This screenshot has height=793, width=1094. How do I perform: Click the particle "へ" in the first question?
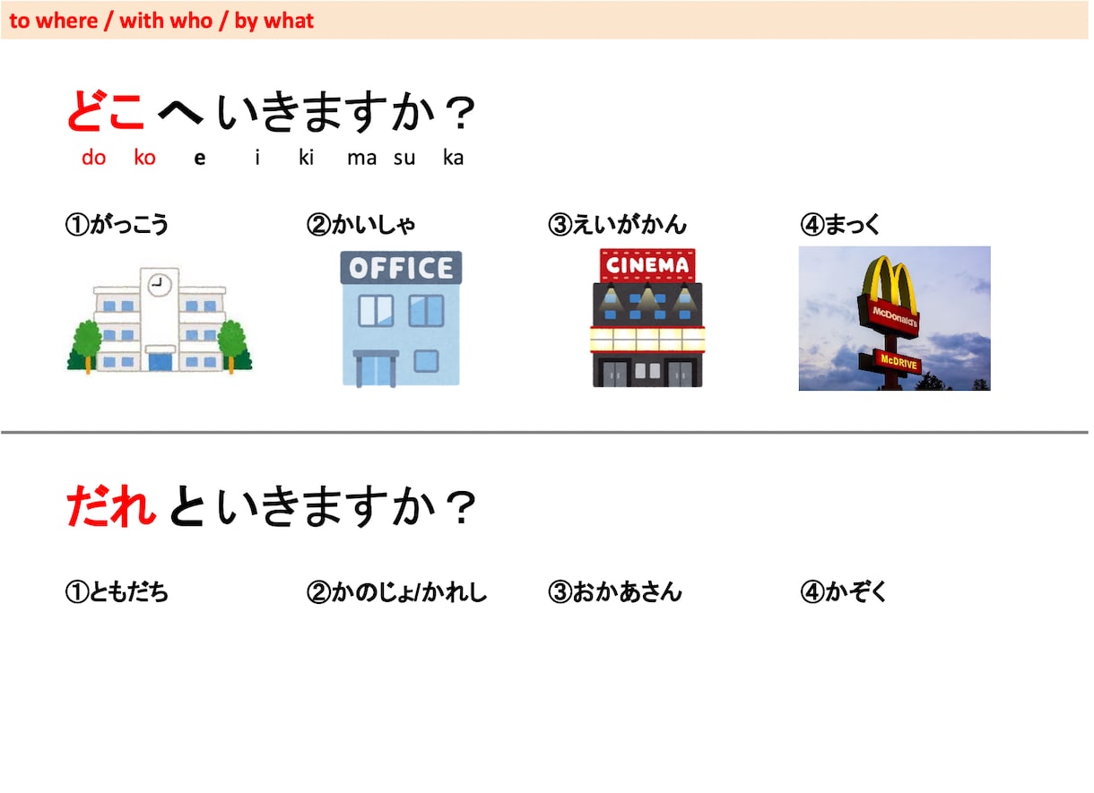coord(181,115)
